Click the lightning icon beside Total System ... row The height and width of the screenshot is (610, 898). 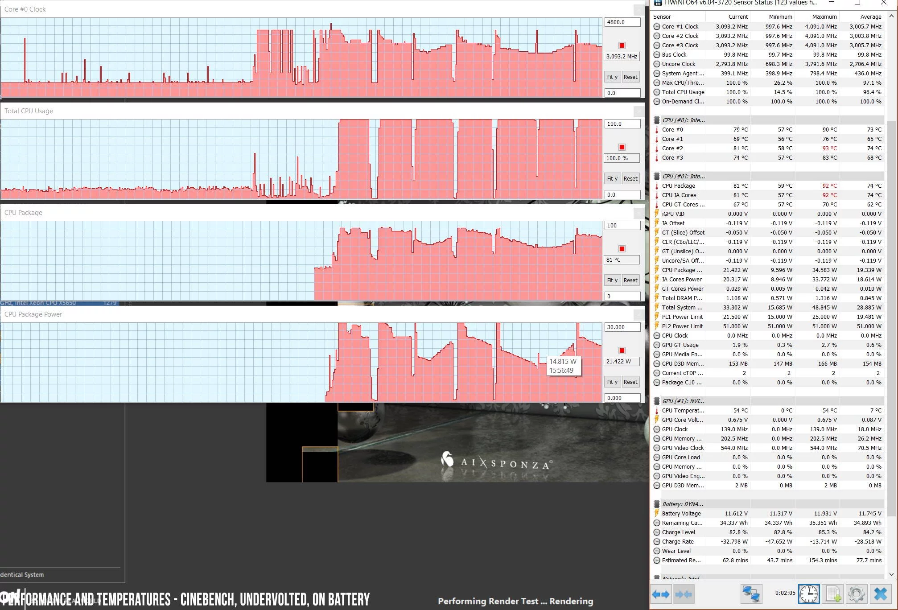pos(656,307)
